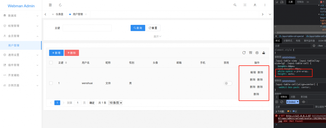Collapse the 会员管理 sidebar menu
The width and height of the screenshot is (326, 128).
21,36
